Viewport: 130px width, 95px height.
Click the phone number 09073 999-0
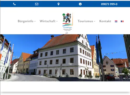(109, 4)
